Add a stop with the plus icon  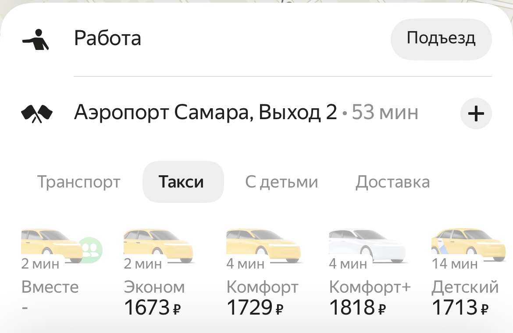[476, 114]
